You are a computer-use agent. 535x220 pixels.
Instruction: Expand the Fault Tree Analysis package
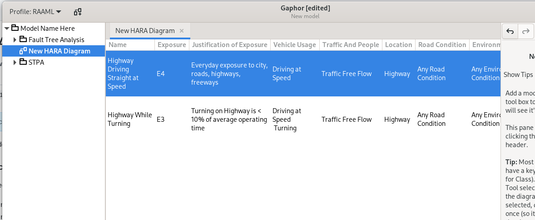[15, 40]
